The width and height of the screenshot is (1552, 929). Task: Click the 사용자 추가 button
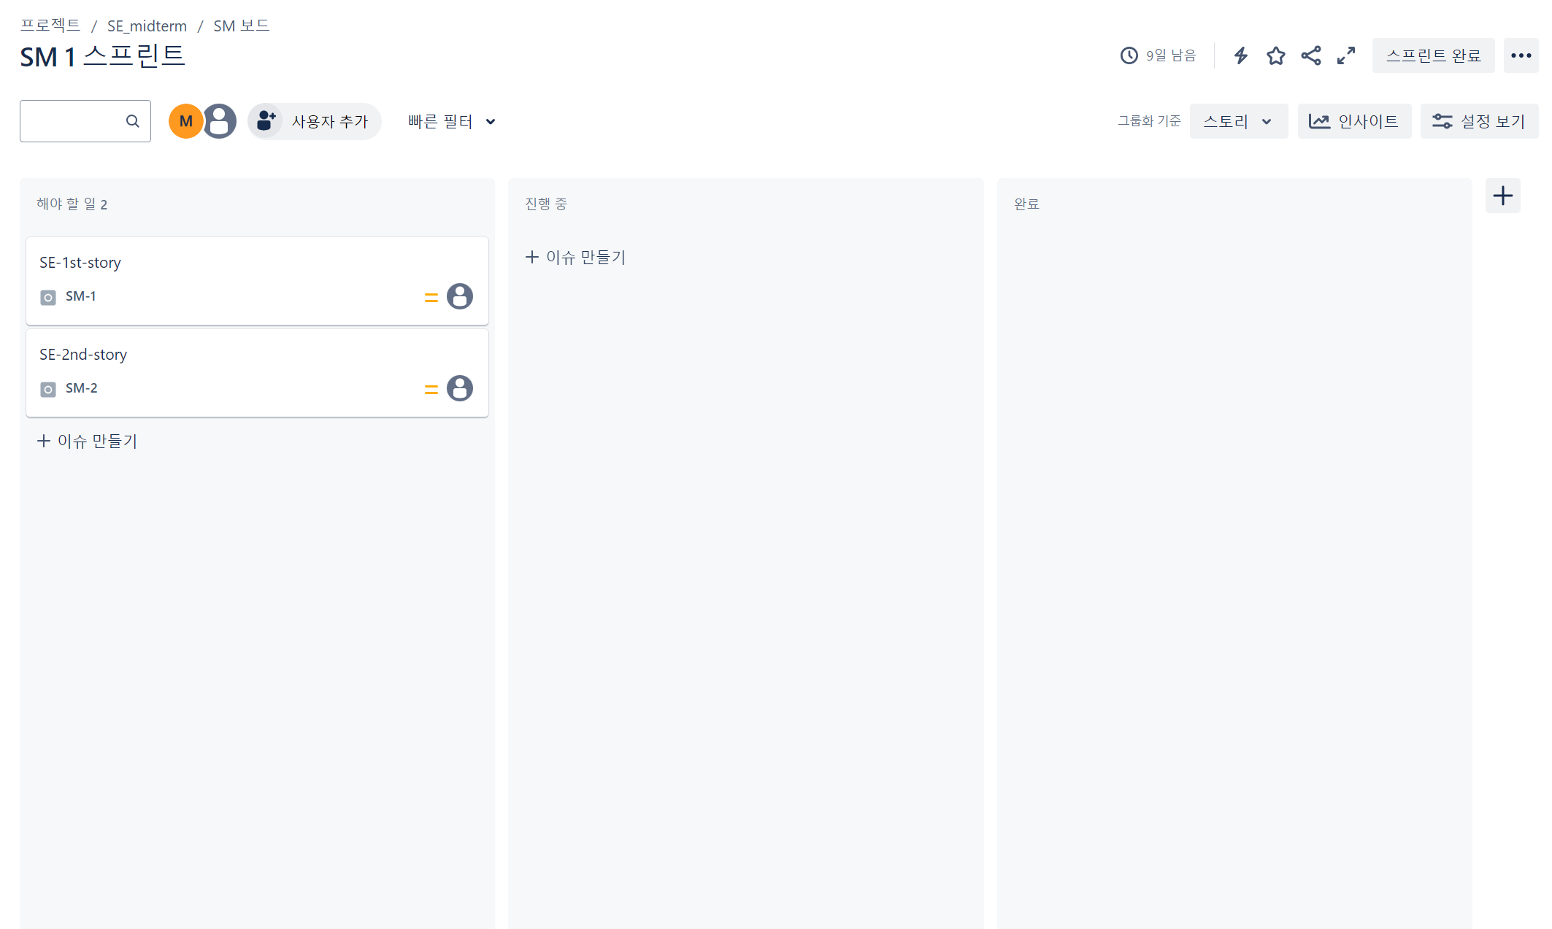click(315, 121)
